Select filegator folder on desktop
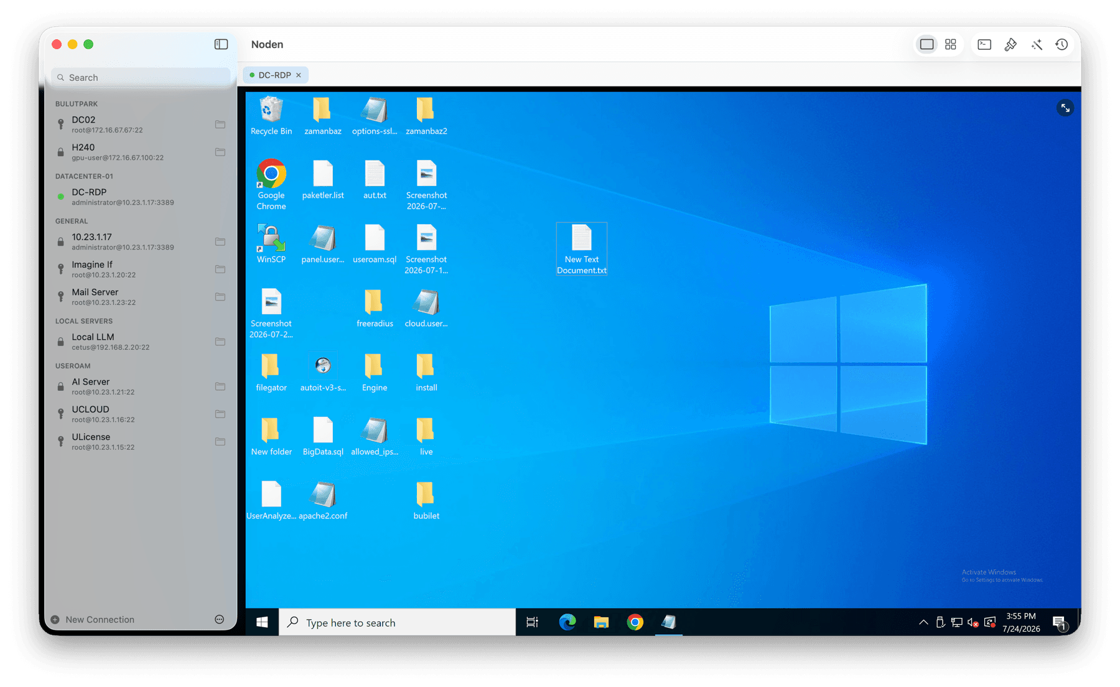The image size is (1120, 687). point(271,372)
